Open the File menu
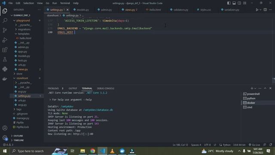275x155 pixels. (x=10, y=3)
